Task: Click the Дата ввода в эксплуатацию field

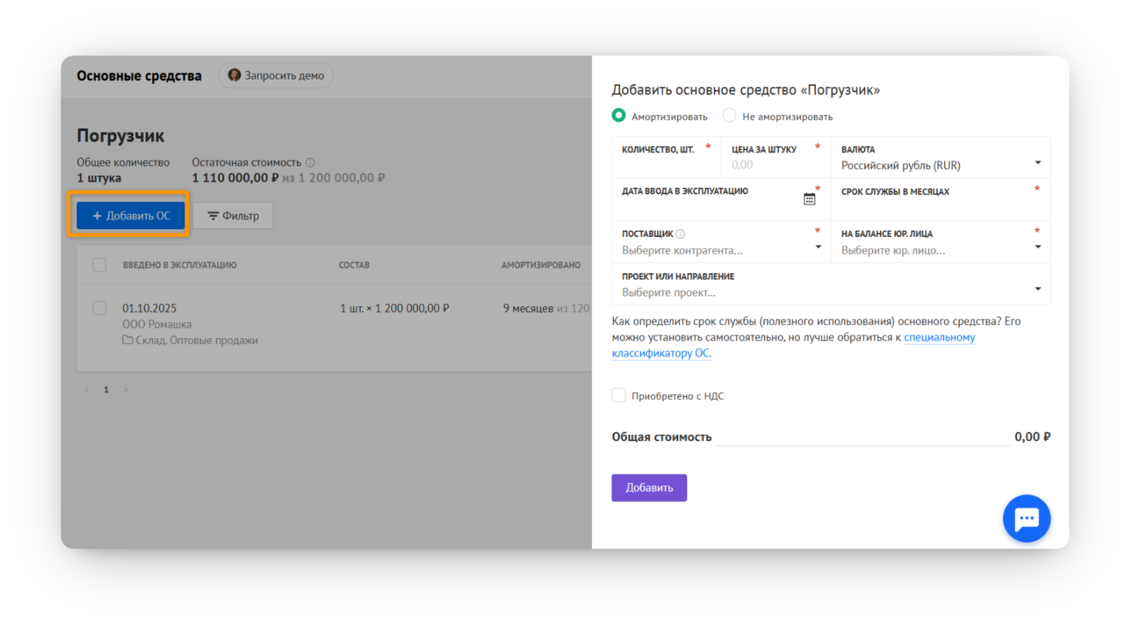Action: point(721,200)
